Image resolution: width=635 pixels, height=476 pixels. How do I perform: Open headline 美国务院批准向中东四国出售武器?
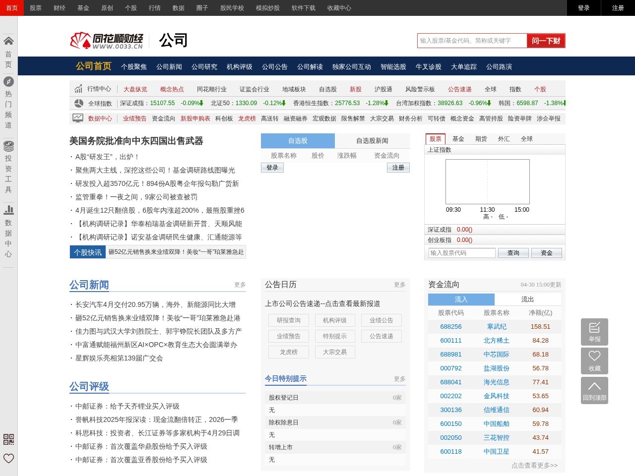(136, 141)
